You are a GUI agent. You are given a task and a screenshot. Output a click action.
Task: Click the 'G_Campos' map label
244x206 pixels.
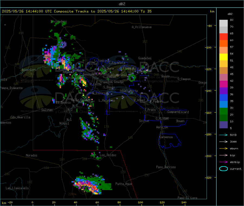point(184,79)
